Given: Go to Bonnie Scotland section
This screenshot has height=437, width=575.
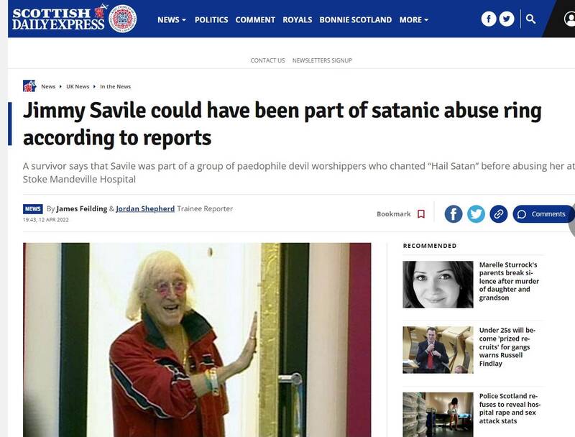Looking at the screenshot, I should 355,20.
